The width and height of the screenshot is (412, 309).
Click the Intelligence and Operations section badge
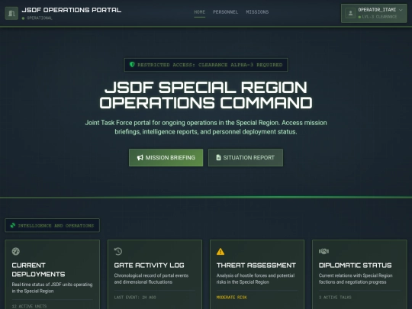(x=53, y=225)
